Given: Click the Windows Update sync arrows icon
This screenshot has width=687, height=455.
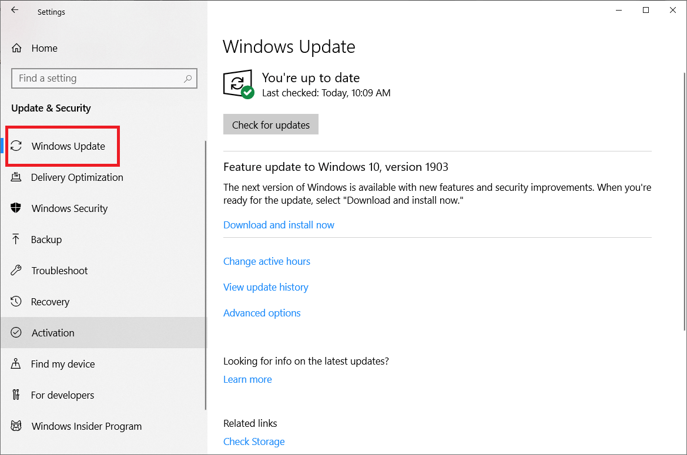Looking at the screenshot, I should (x=16, y=146).
